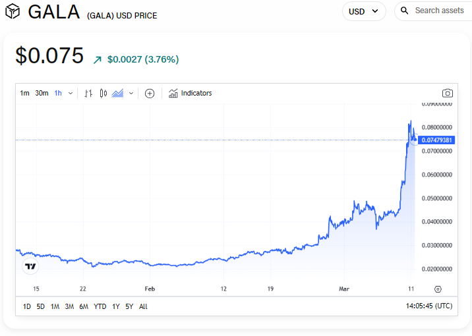Set the interval to 30m
The image size is (472, 336).
42,94
